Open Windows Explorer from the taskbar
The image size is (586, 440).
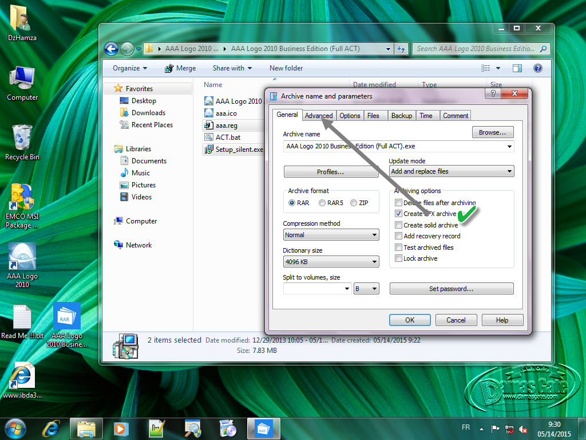(86, 429)
